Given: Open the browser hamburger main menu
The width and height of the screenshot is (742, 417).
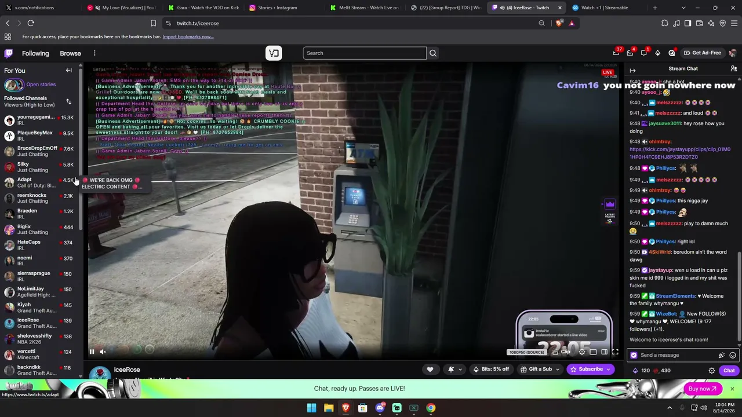Looking at the screenshot, I should (x=734, y=23).
